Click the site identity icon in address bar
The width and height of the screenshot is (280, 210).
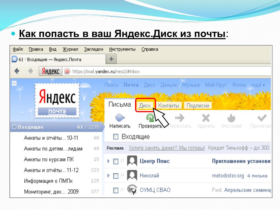click(x=67, y=71)
